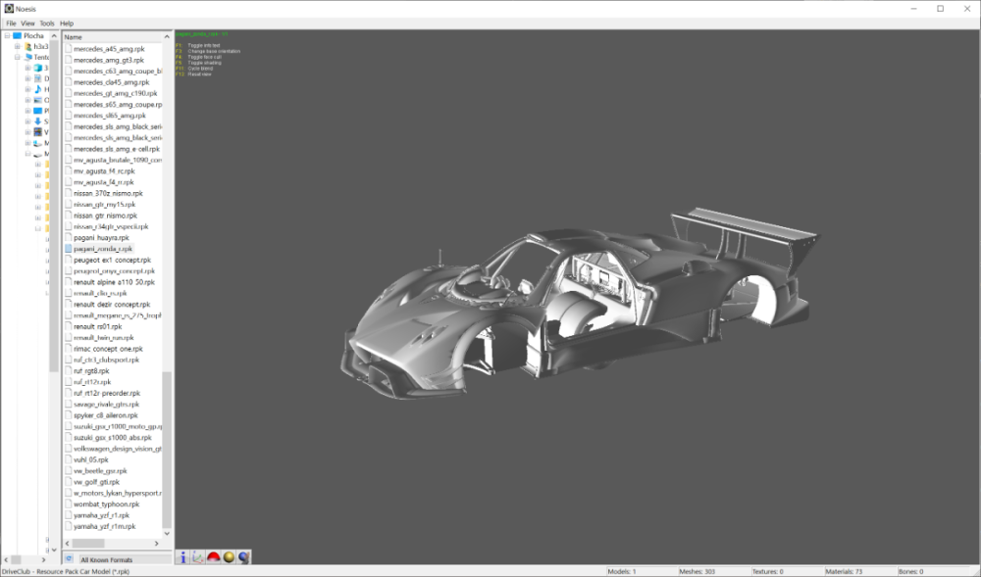Collapse the This PC tree node
981x577 pixels.
tap(18, 57)
